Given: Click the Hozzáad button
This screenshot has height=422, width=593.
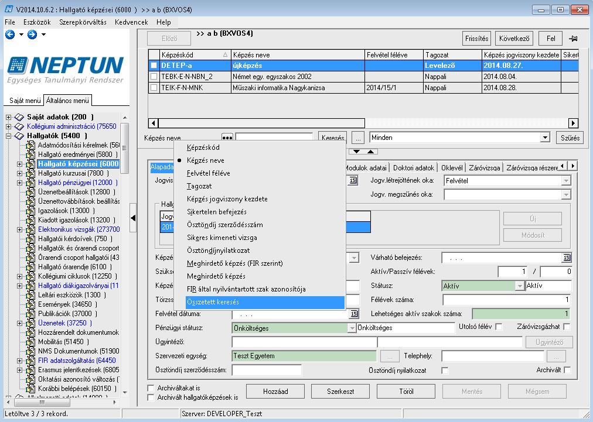Looking at the screenshot, I should coord(275,392).
